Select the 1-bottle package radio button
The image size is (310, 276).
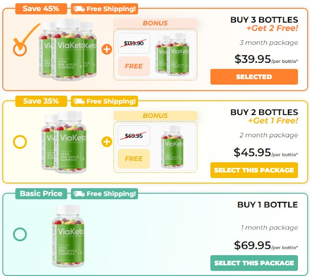pyautogui.click(x=20, y=234)
